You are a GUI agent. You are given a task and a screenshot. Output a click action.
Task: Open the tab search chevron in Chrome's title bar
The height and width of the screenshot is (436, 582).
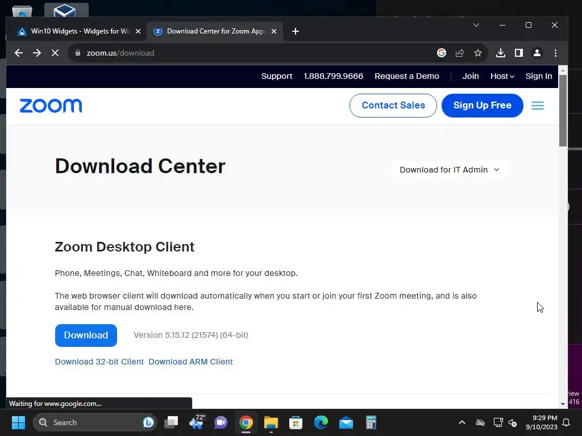pos(476,25)
